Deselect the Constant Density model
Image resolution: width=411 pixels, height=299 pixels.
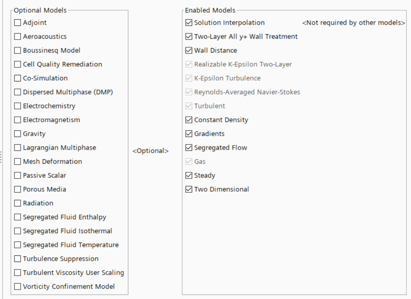pyautogui.click(x=189, y=120)
